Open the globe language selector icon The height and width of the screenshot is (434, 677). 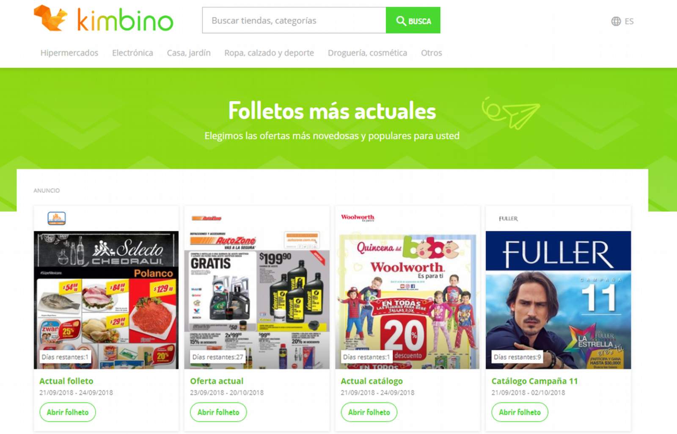pyautogui.click(x=616, y=21)
